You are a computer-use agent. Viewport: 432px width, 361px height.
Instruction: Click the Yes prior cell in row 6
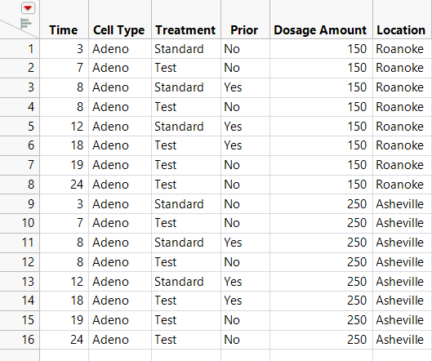point(245,145)
